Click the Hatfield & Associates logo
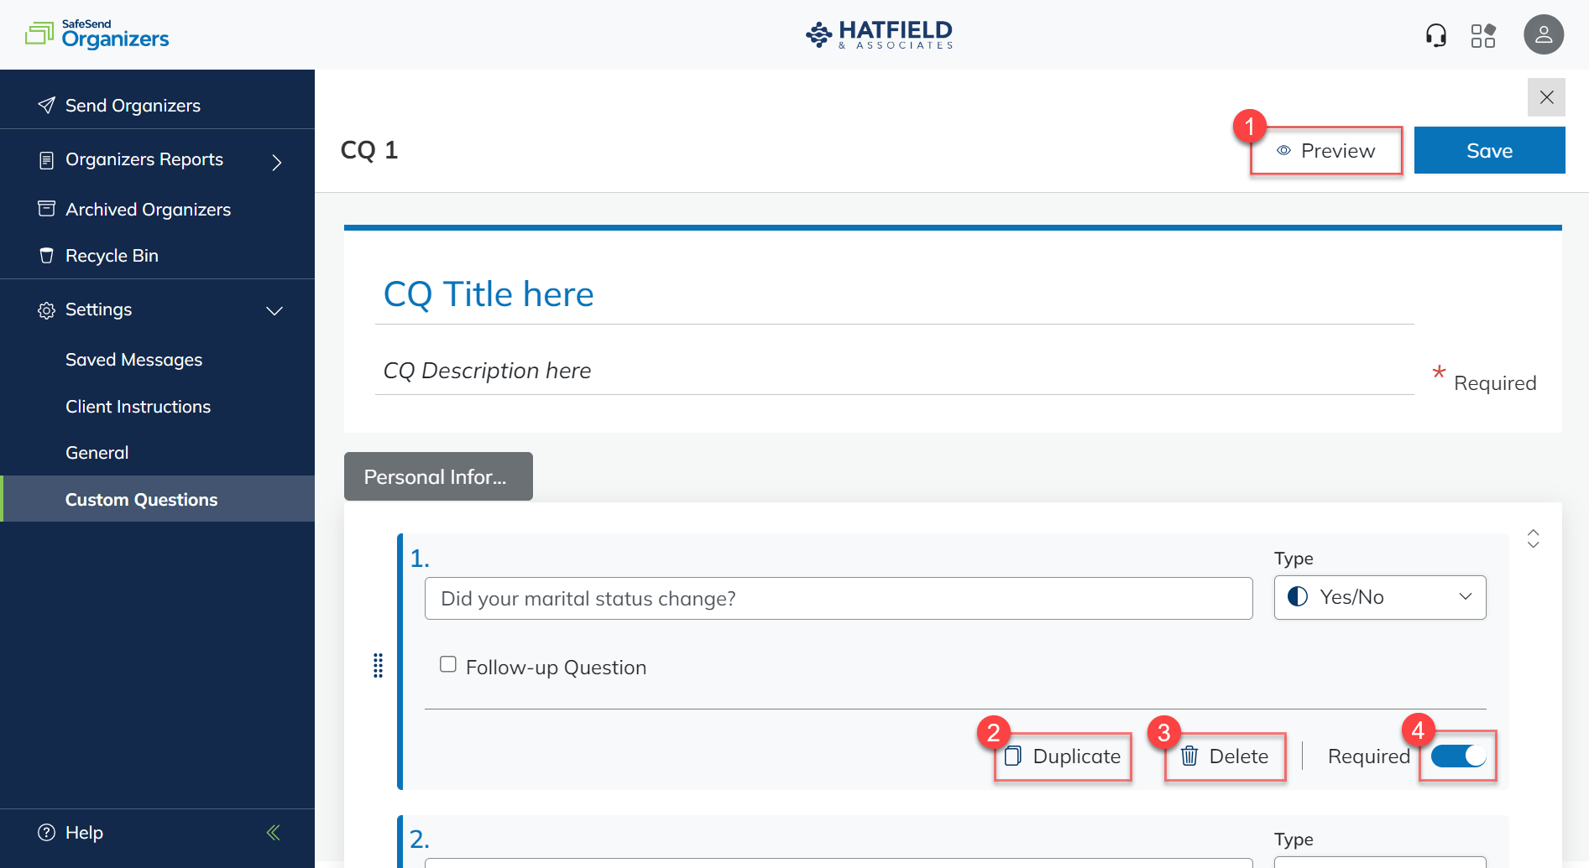 [x=879, y=35]
